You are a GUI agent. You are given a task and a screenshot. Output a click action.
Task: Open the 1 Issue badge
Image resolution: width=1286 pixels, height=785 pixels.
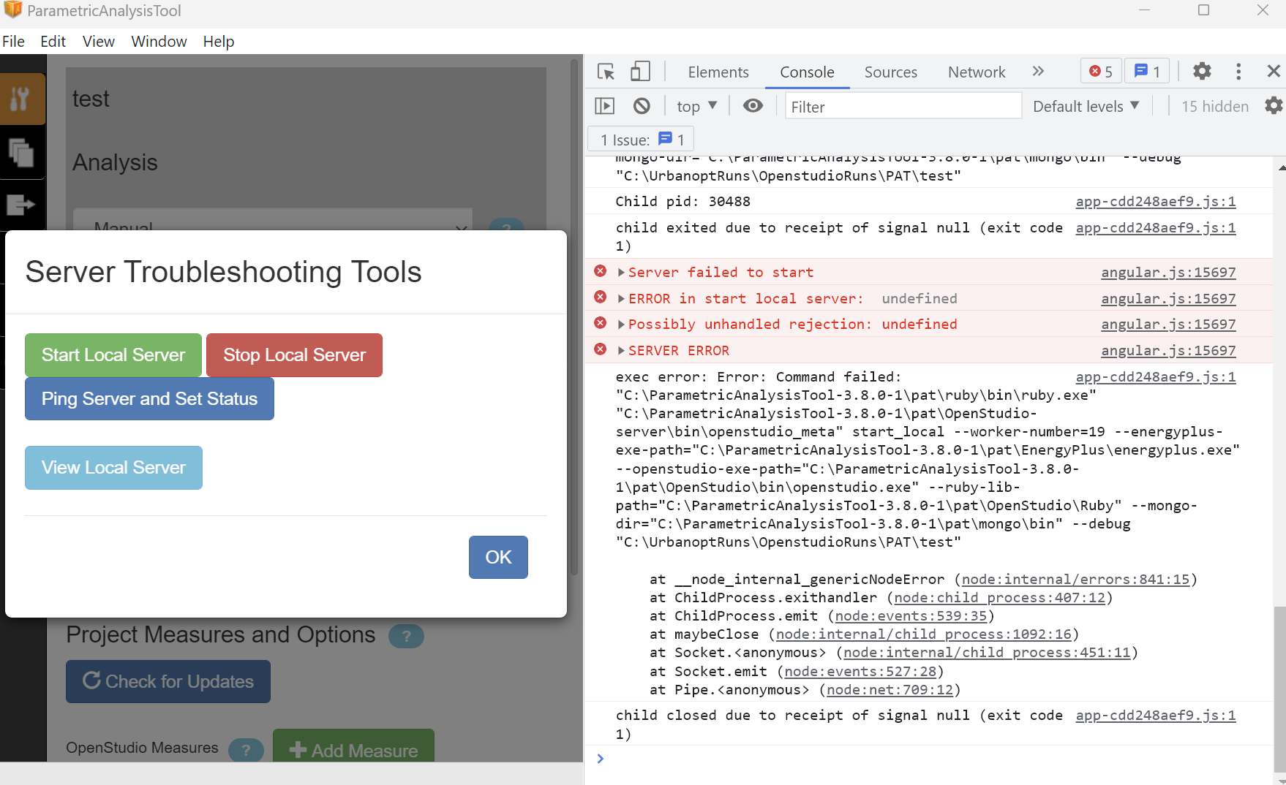[x=642, y=139]
